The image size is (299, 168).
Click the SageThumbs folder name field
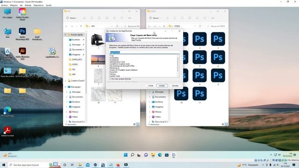tap(144, 52)
